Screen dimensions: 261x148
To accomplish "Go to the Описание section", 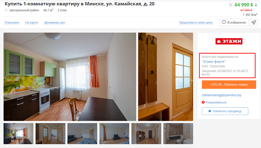I will coord(12,23).
